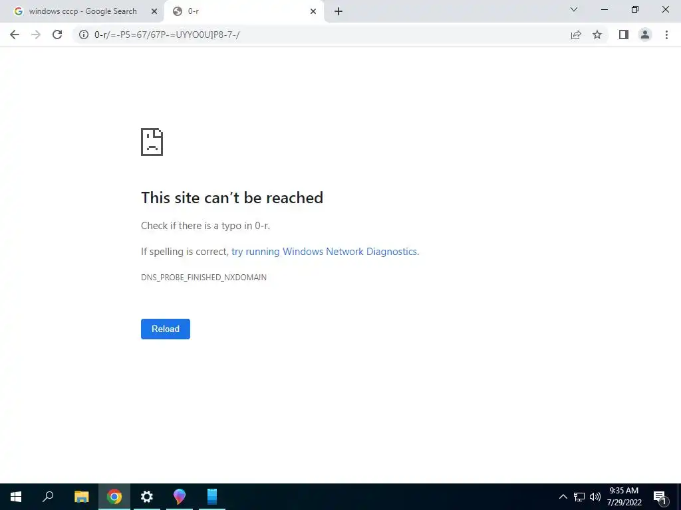Screen dimensions: 681x510
Task: Toggle the browser side panel
Action: (624, 35)
